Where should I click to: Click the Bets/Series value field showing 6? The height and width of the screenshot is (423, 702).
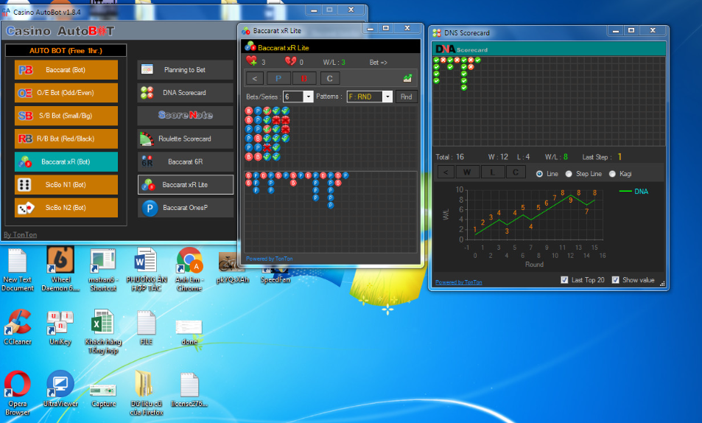point(294,97)
